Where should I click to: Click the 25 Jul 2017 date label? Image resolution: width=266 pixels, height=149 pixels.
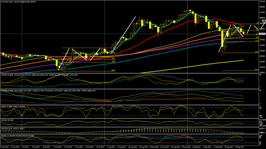[90, 147]
